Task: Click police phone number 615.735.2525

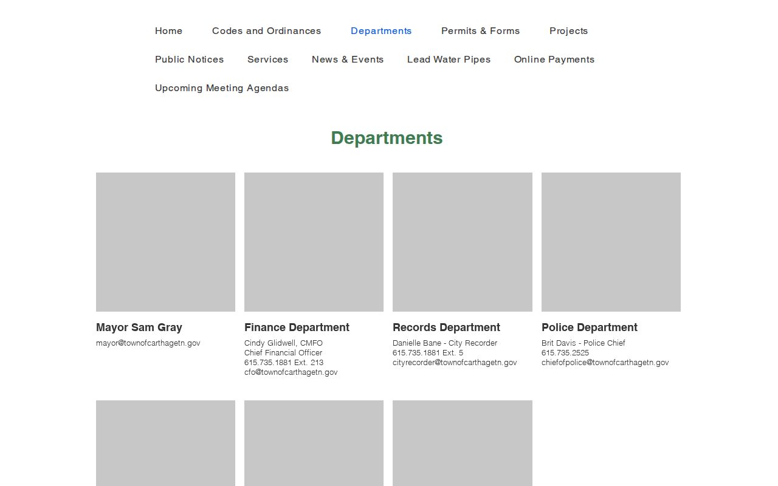Action: click(565, 353)
